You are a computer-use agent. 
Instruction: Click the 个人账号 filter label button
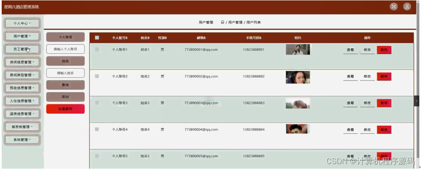pos(65,37)
